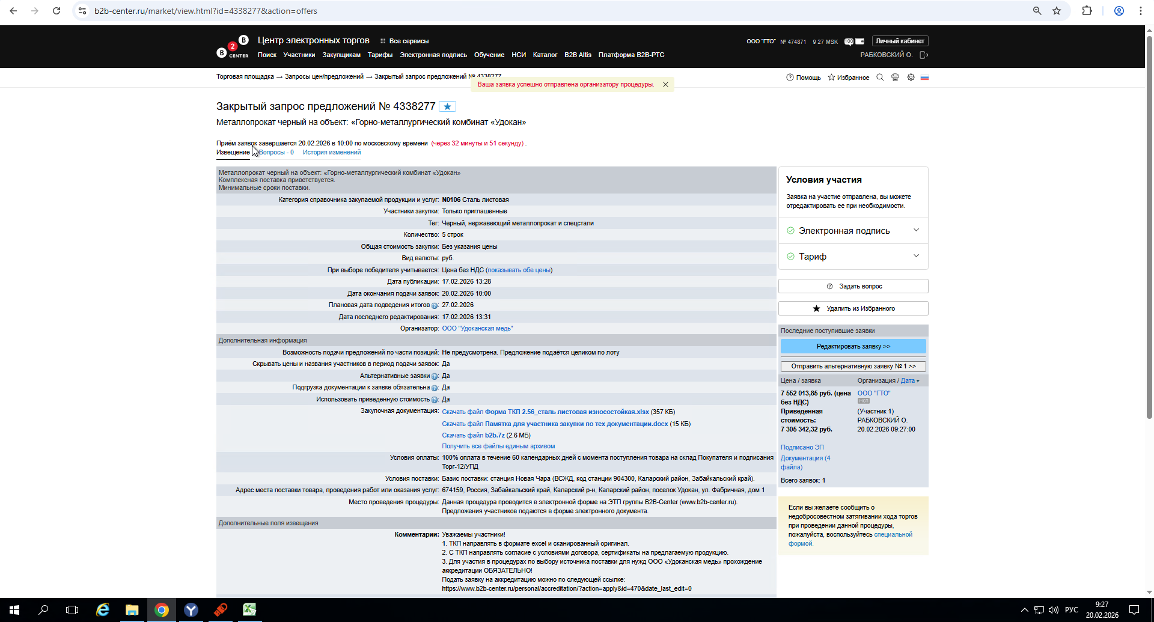This screenshot has width=1154, height=622.
Task: Click the help icon beside 'Плановая дата подведения итогов'
Action: click(435, 306)
